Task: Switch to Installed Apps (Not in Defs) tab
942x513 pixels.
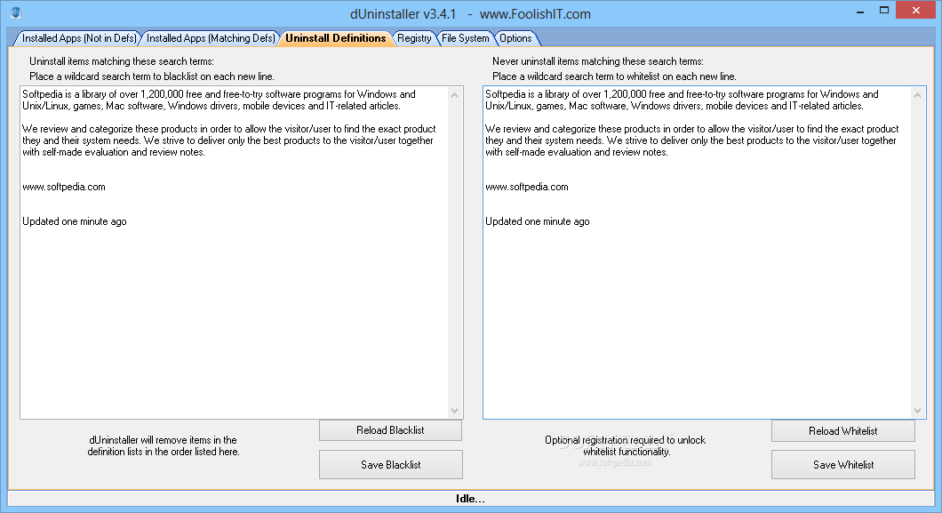Action: tap(79, 38)
